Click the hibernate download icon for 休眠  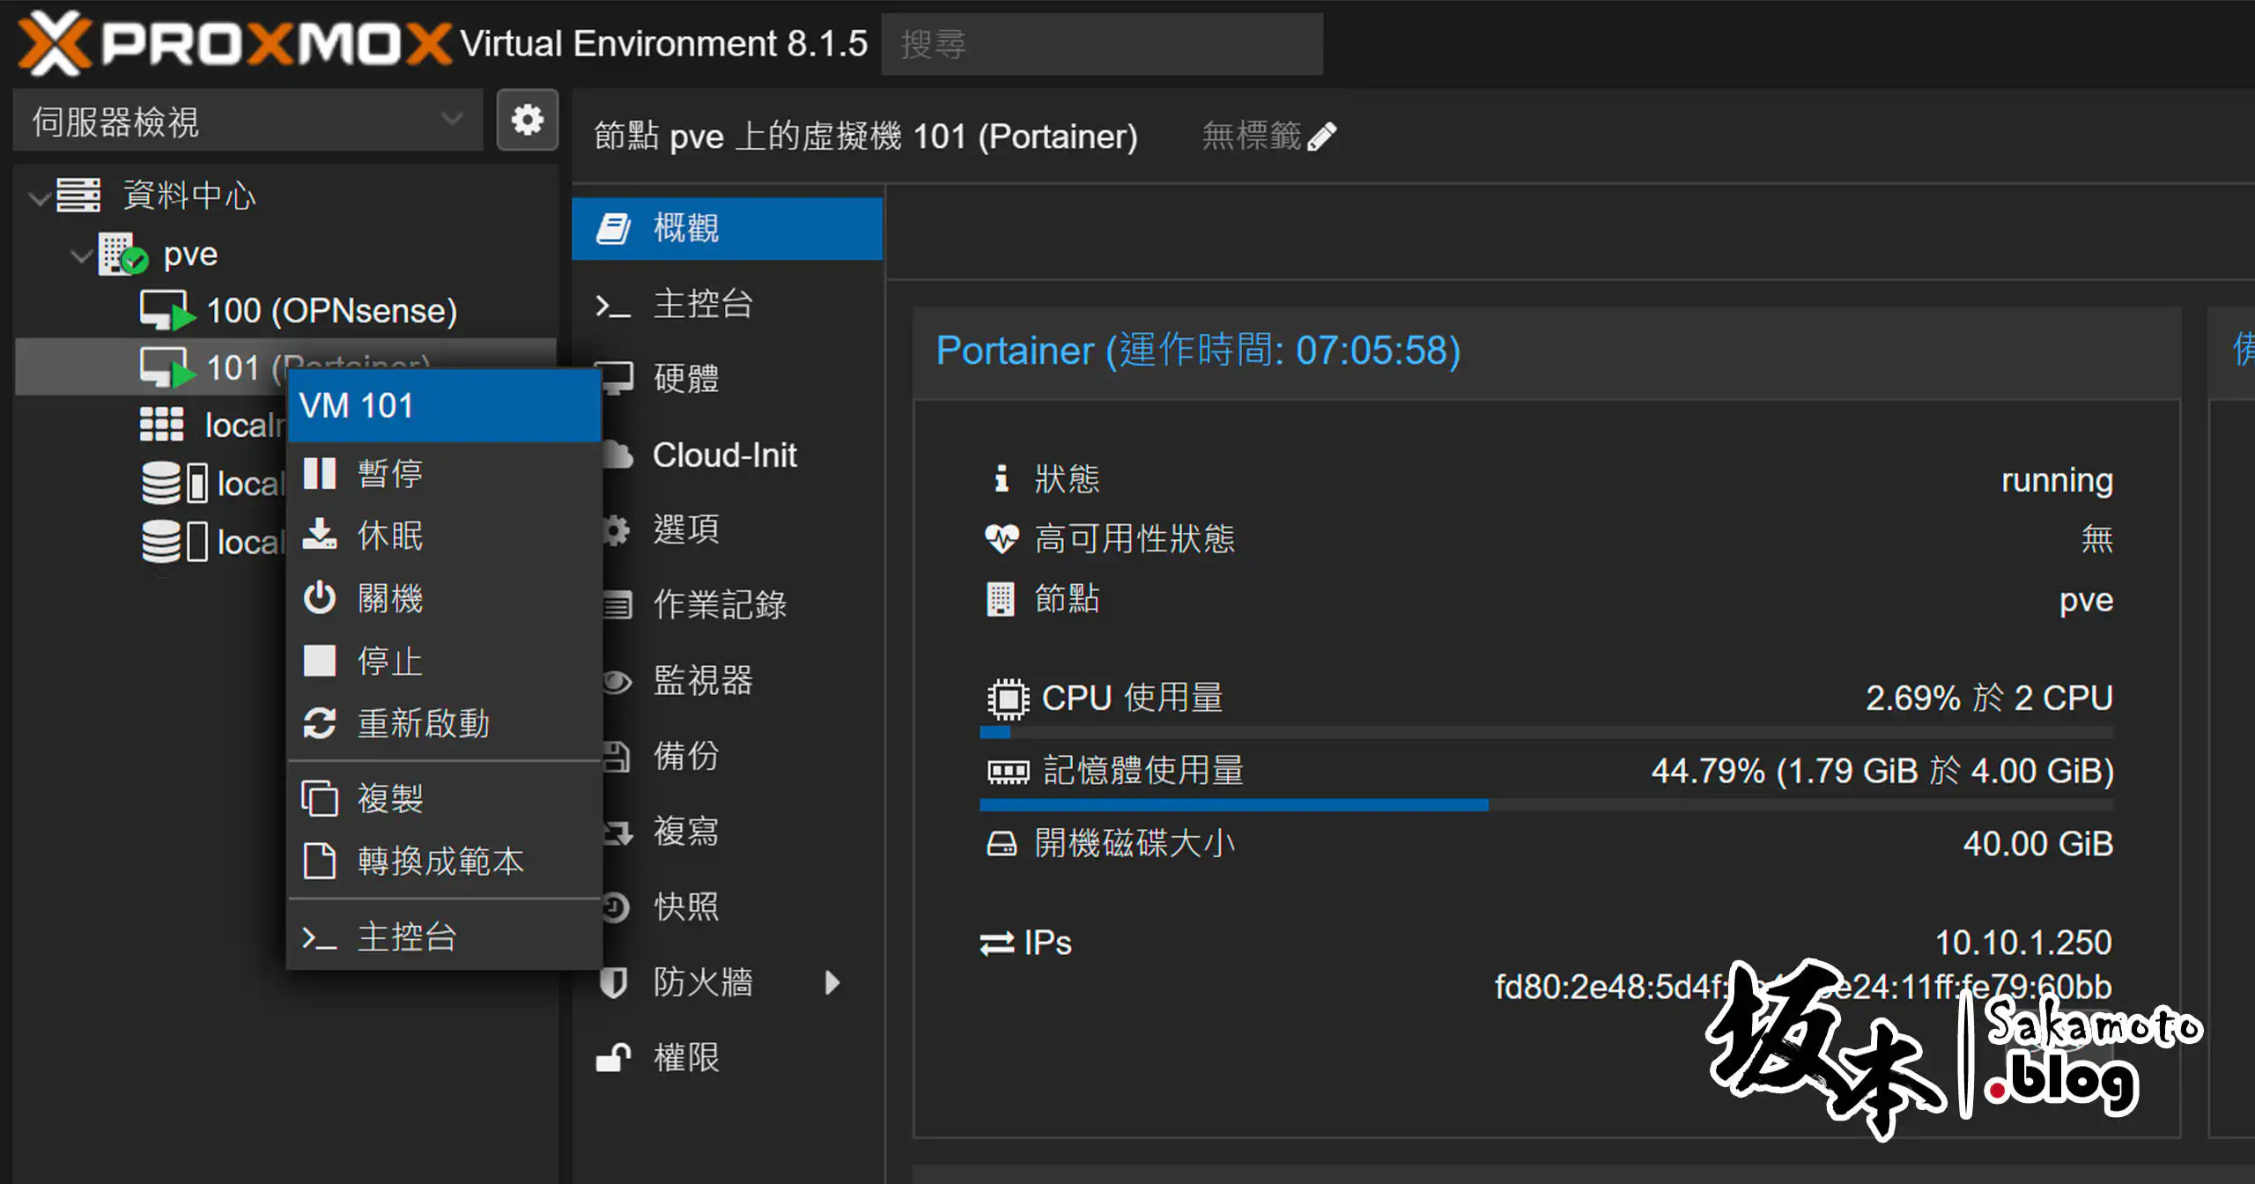[320, 535]
